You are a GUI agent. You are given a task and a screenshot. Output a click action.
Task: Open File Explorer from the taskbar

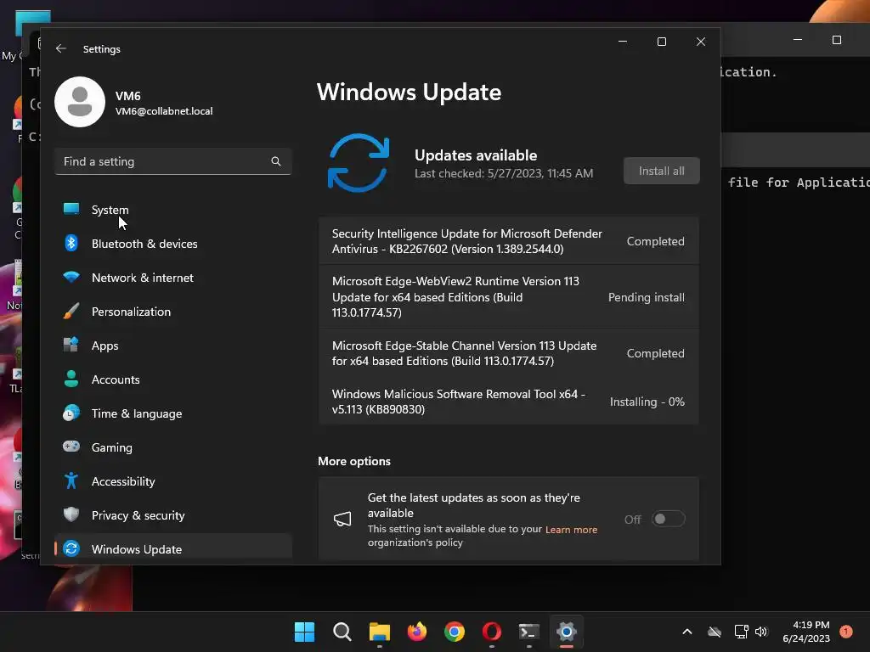pos(380,632)
